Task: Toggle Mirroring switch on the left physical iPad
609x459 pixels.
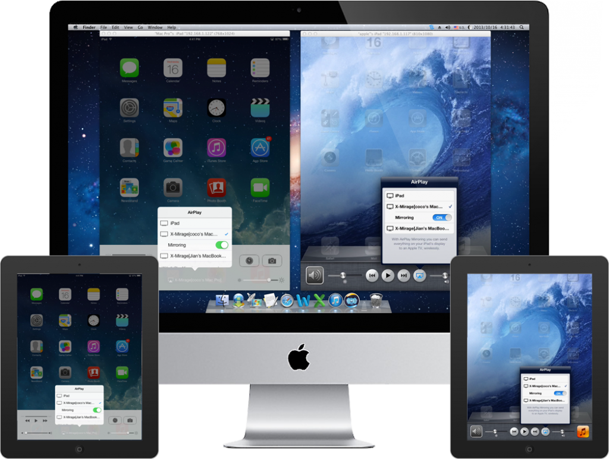Action: 97,410
